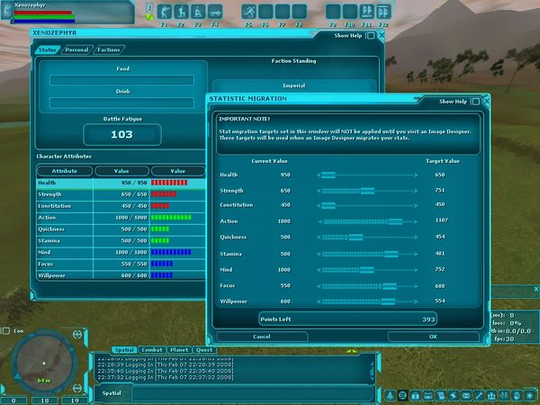Select the kneeling posture icon in slot F2
The image size is (540, 405).
point(181,12)
